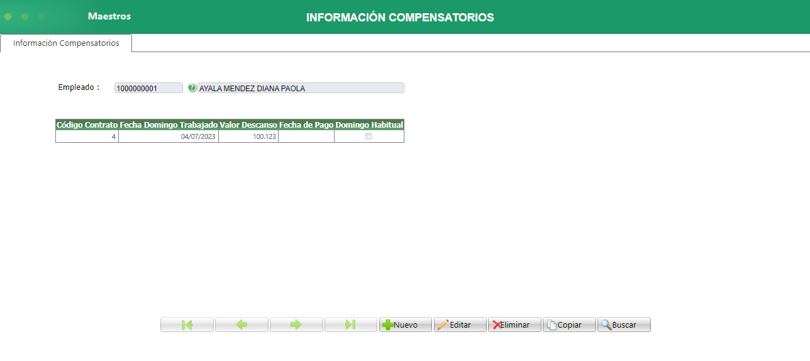The height and width of the screenshot is (361, 810).
Task: Click the Editar button
Action: [x=460, y=325]
